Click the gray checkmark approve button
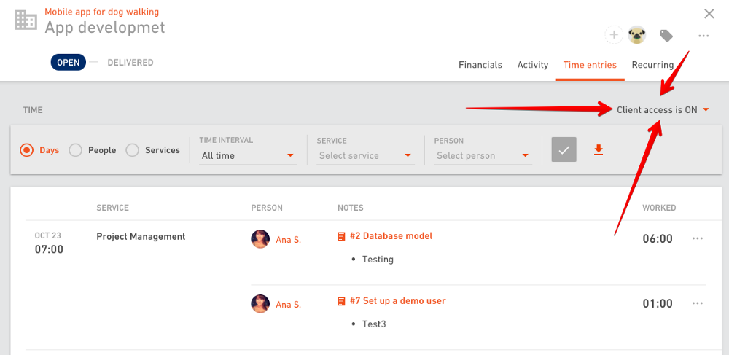The image size is (729, 355). click(564, 149)
